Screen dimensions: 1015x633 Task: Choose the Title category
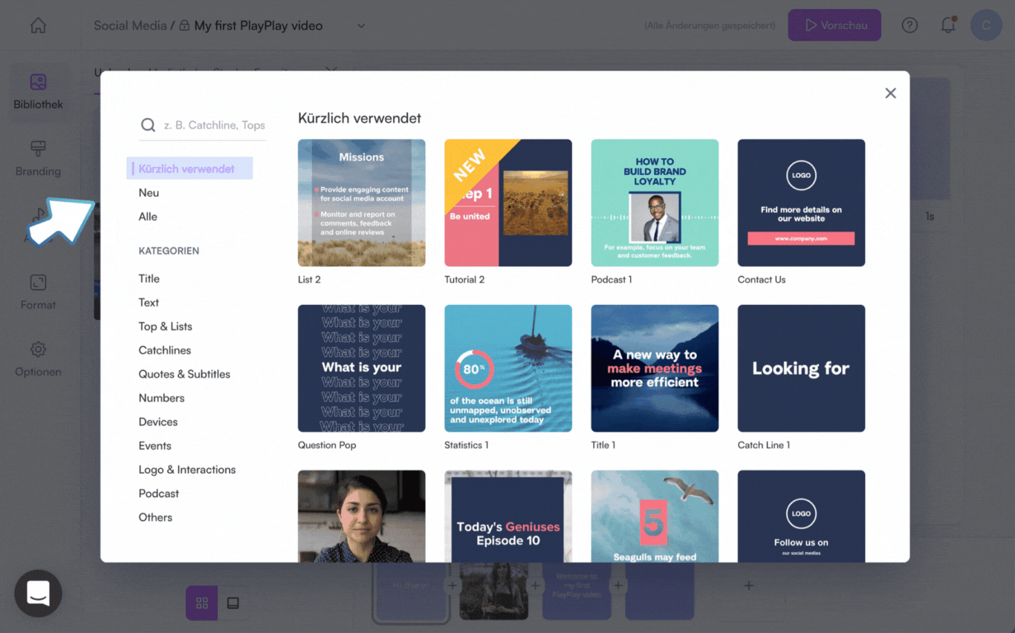(149, 279)
